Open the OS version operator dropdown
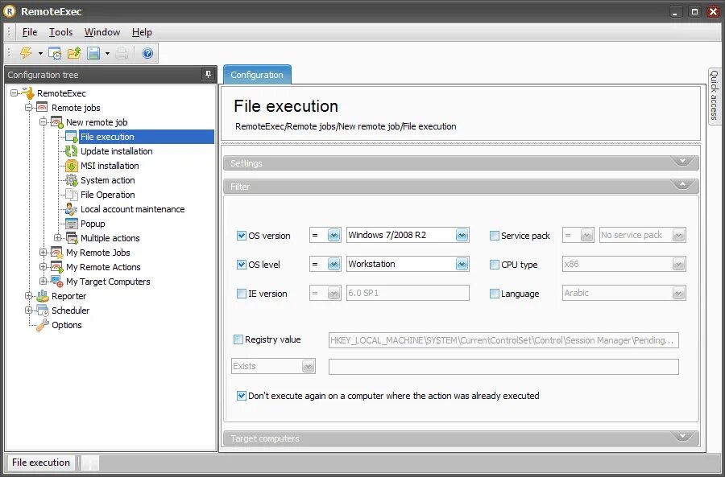This screenshot has height=477, width=725. [333, 235]
